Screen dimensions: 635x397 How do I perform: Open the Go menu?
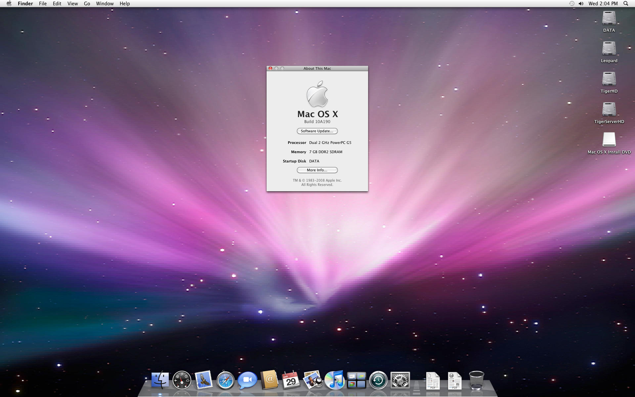click(87, 4)
